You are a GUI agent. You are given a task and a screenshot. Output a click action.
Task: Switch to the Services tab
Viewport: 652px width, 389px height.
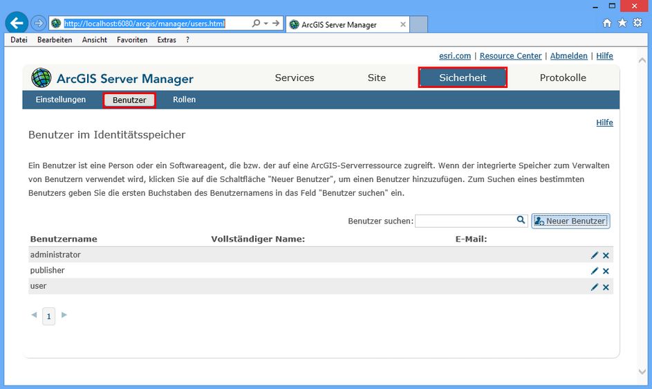tap(295, 78)
